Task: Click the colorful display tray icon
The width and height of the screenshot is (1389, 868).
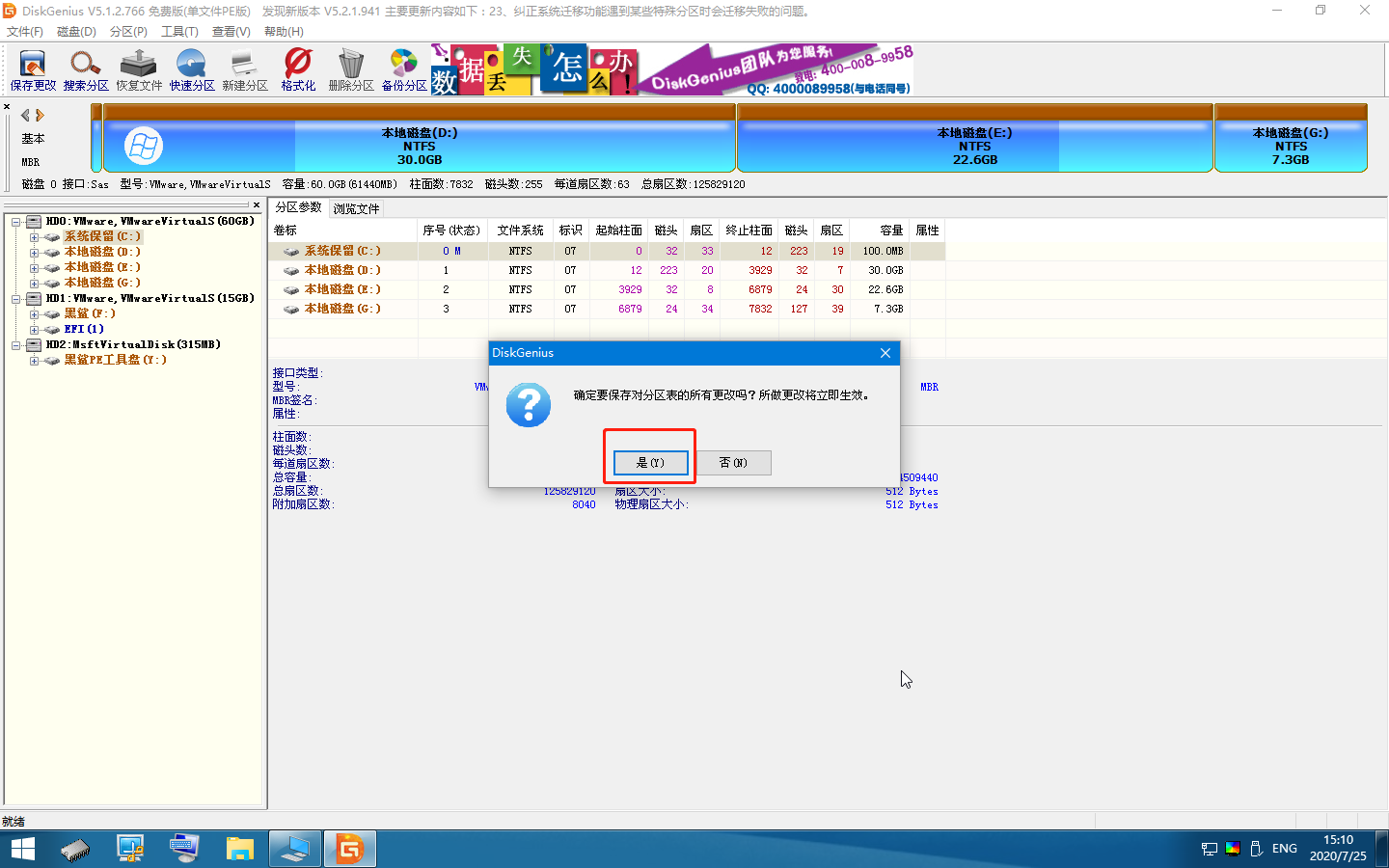Action: pos(1233,849)
